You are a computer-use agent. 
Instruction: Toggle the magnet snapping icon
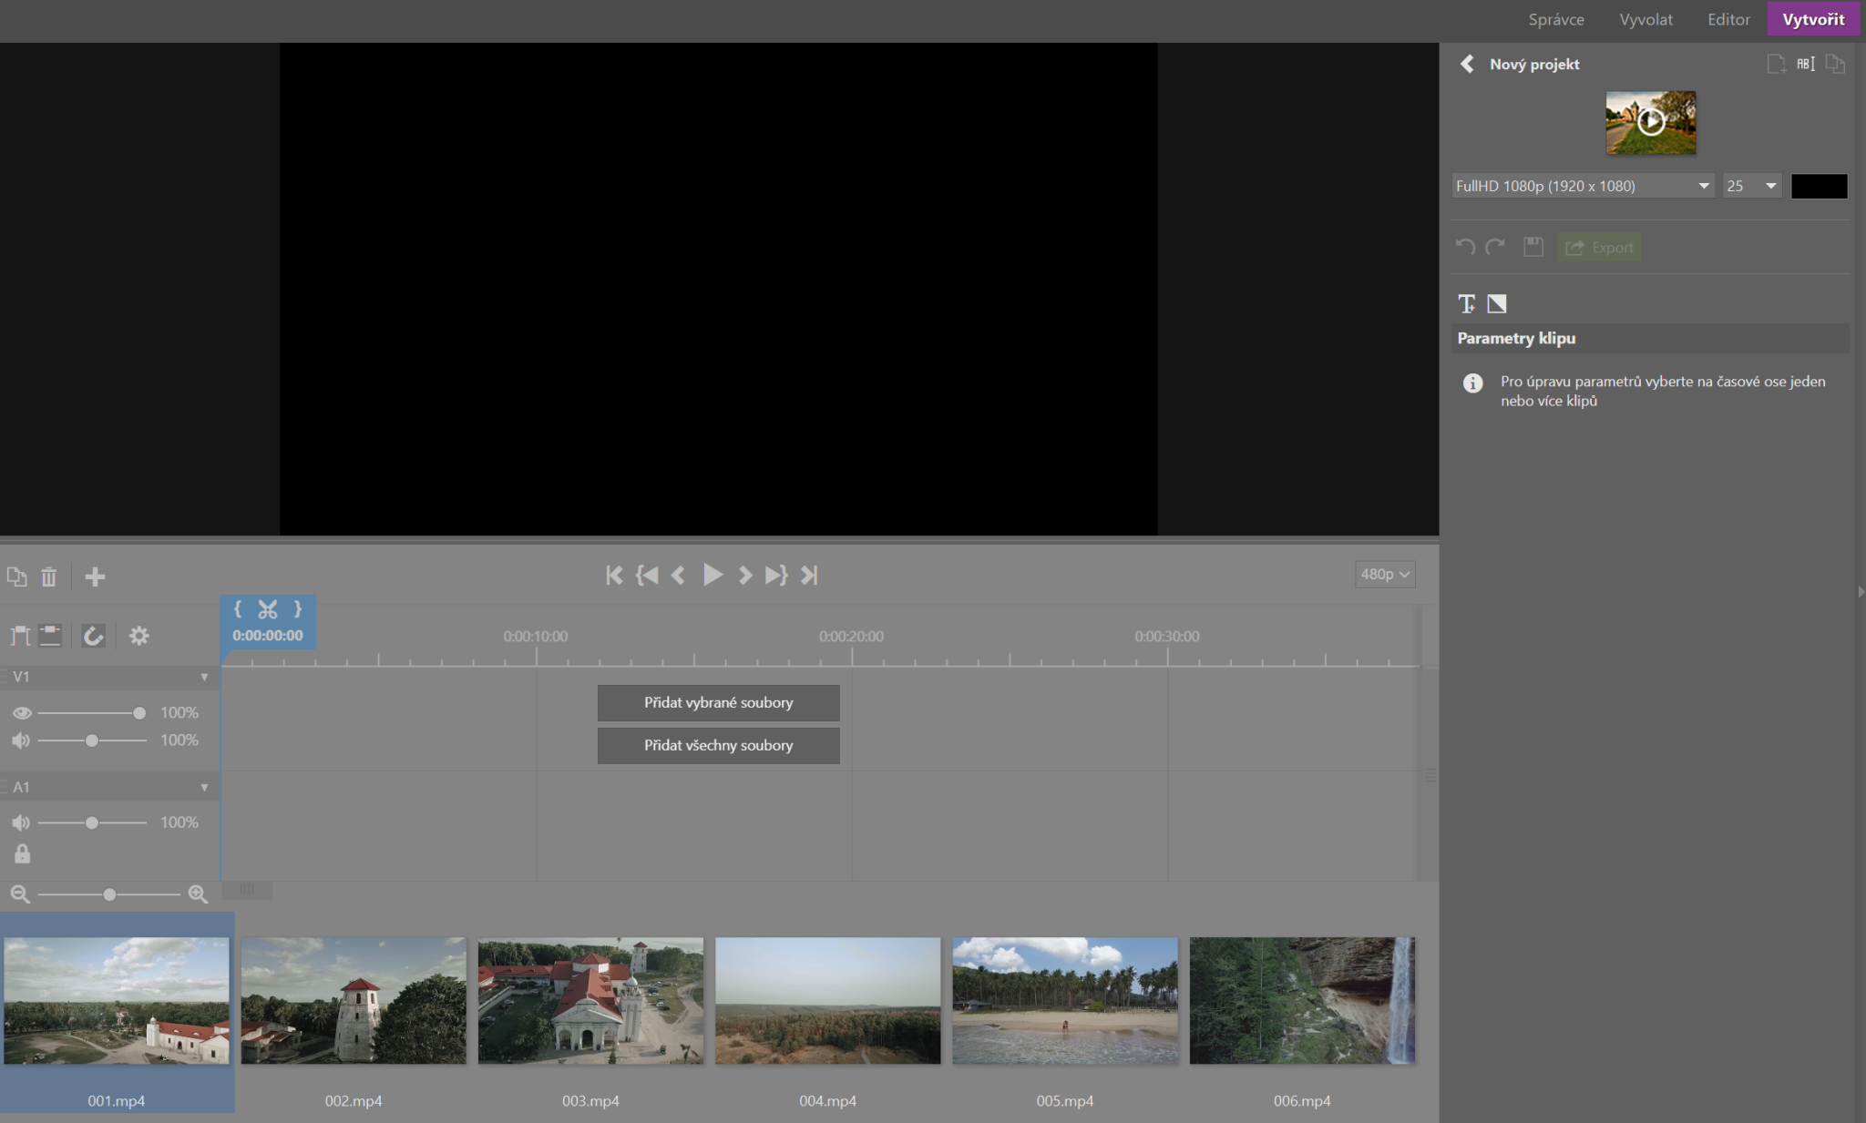click(x=93, y=636)
